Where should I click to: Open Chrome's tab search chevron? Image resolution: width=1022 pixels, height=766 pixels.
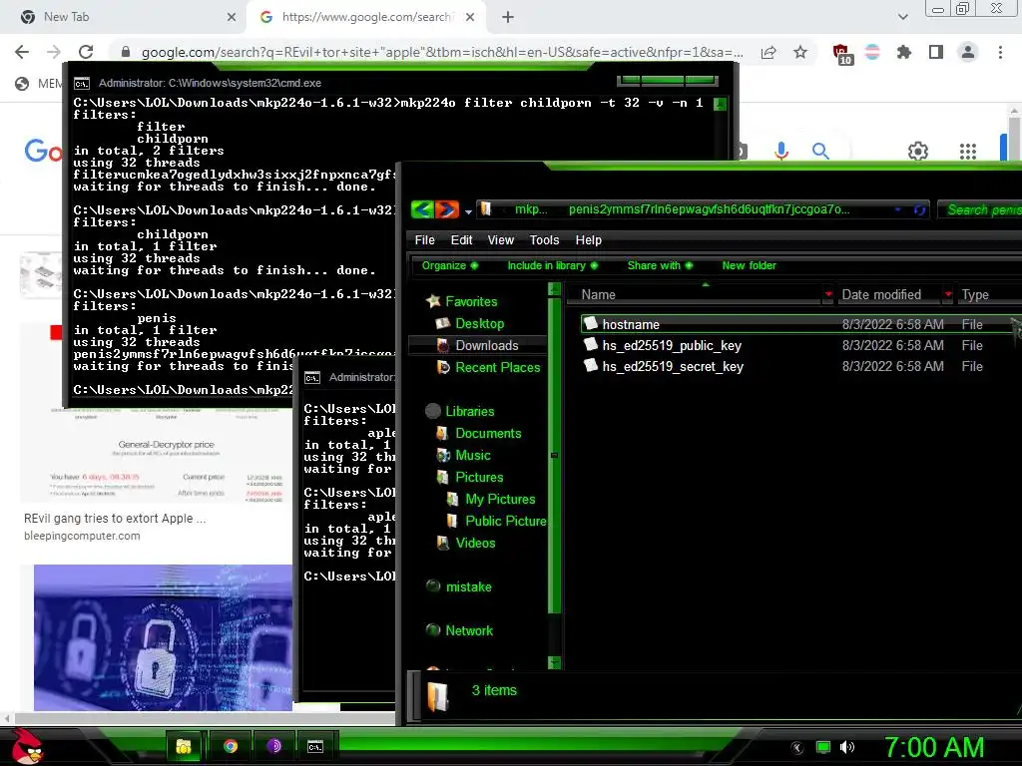902,17
